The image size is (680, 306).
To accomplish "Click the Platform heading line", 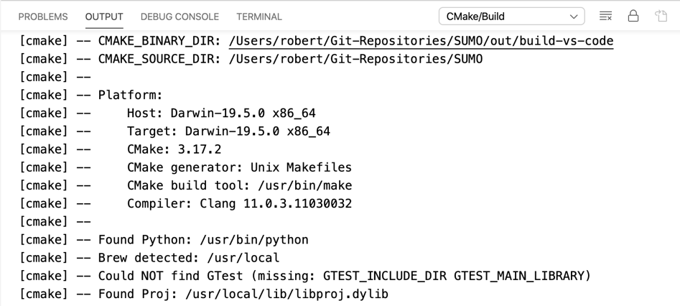I will [x=130, y=96].
